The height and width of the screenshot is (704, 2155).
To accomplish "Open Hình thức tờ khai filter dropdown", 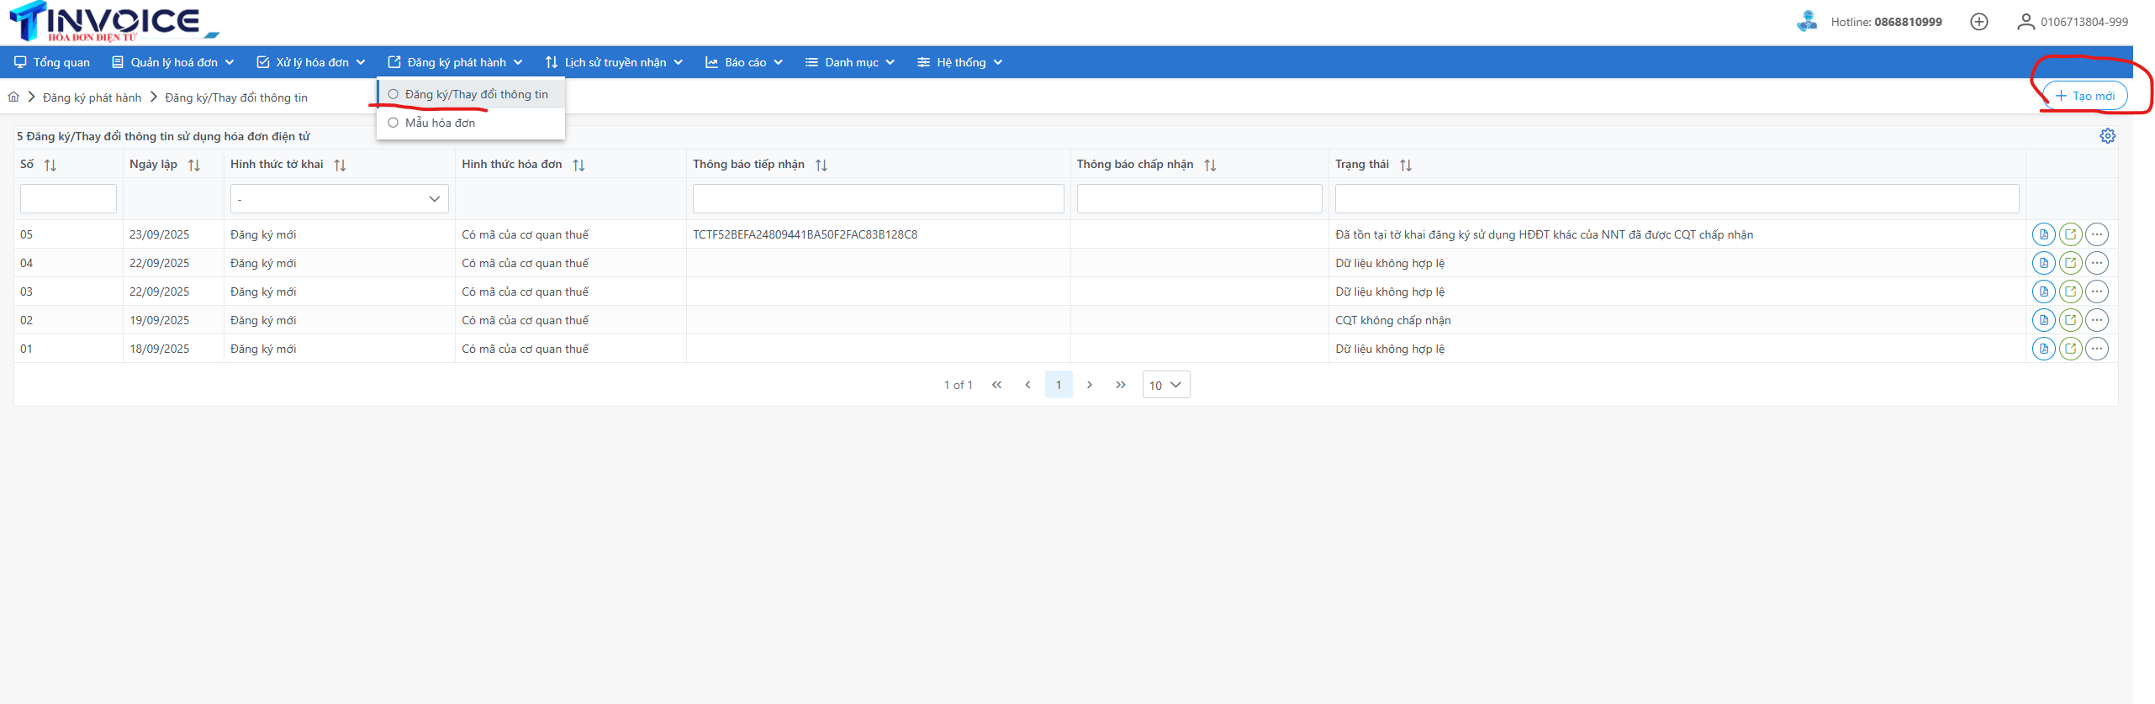I will pos(340,199).
